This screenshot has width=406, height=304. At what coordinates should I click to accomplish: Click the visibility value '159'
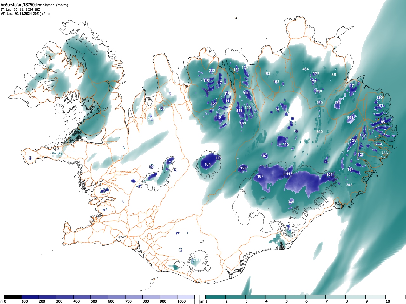click(x=237, y=70)
